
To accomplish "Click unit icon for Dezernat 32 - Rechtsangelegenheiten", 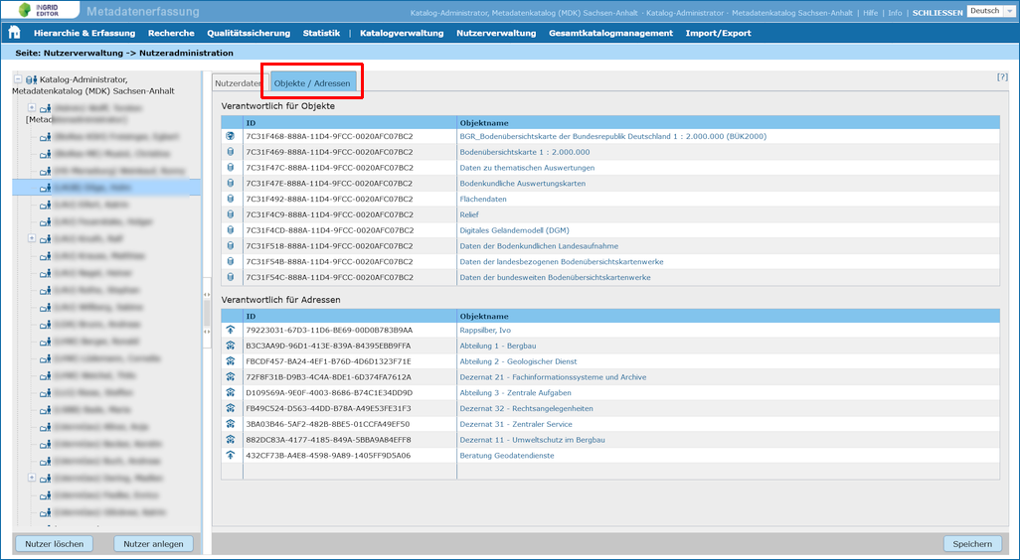I will pyautogui.click(x=231, y=409).
